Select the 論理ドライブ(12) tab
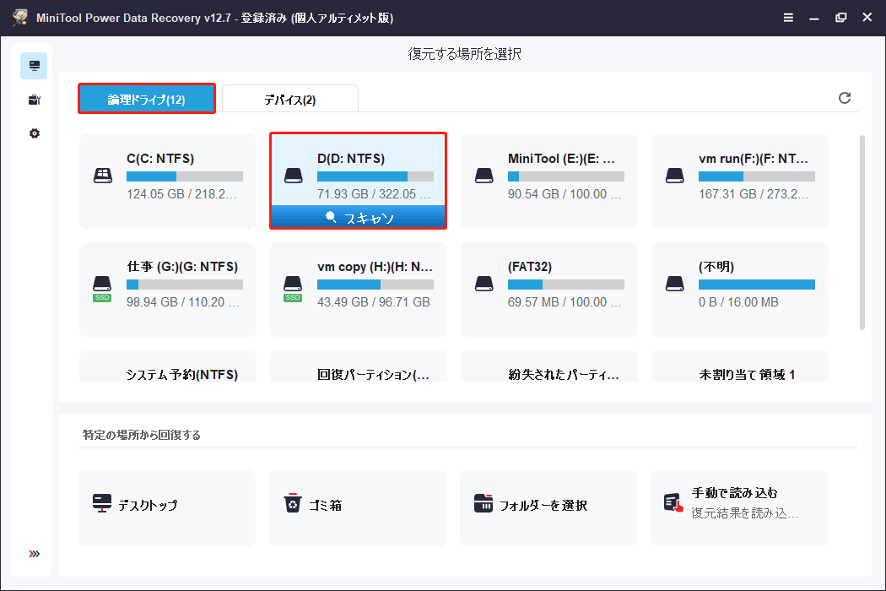886x591 pixels. pos(146,98)
